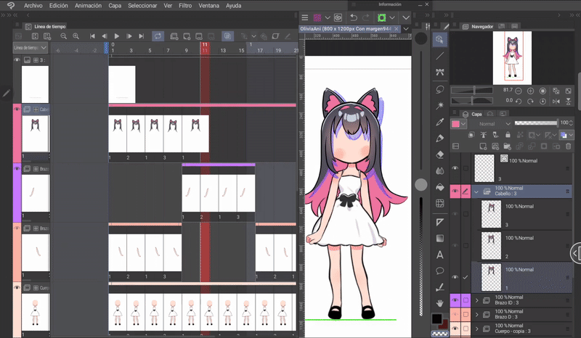Viewport: 581px width, 338px height.
Task: Open the Edición menu
Action: click(59, 6)
